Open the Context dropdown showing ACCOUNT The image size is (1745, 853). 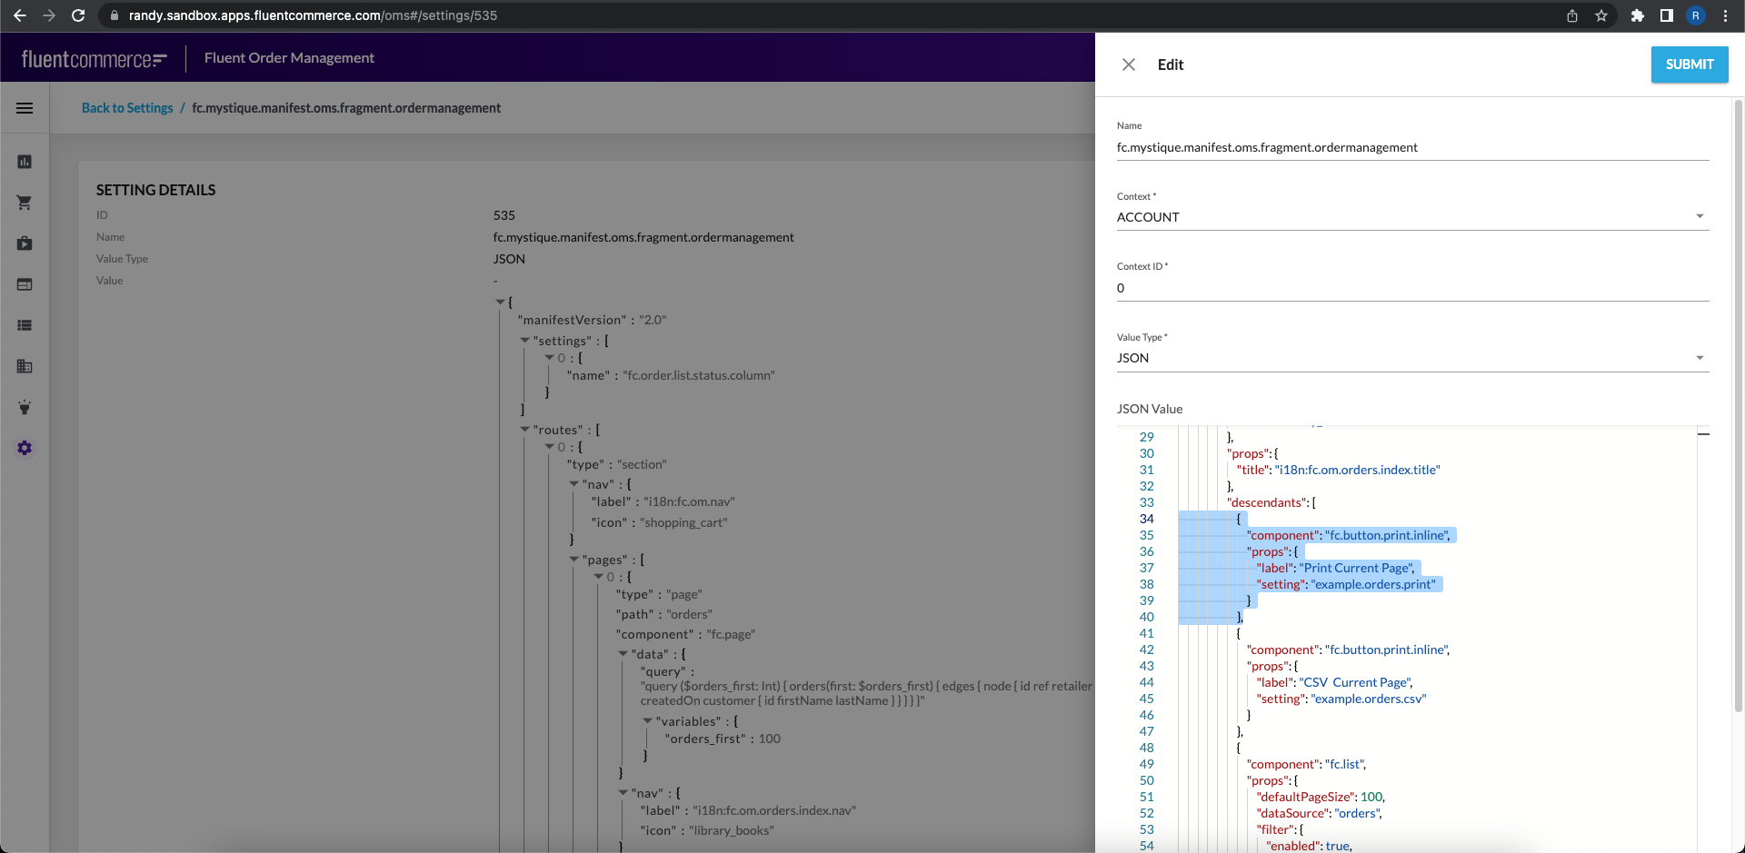coord(1412,217)
